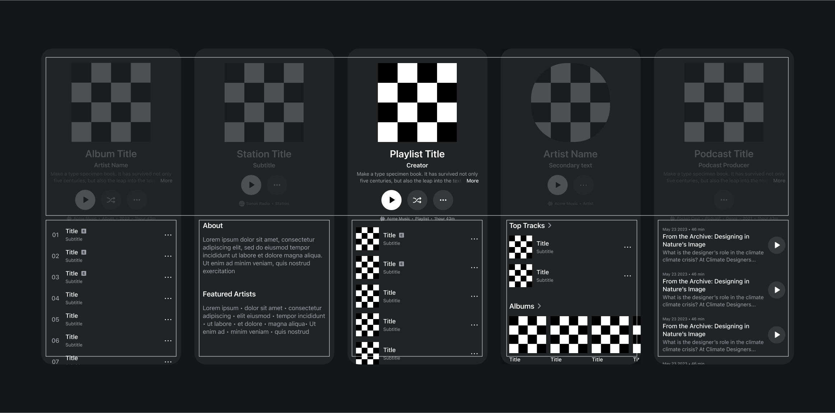Open more options for Station Title
The height and width of the screenshot is (413, 835).
(x=277, y=185)
